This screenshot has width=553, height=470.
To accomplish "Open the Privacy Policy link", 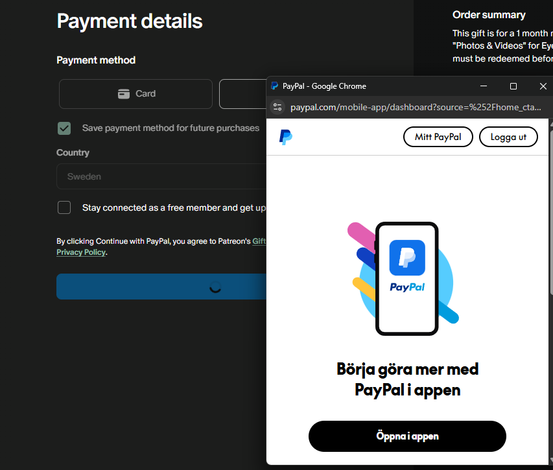I will (81, 252).
